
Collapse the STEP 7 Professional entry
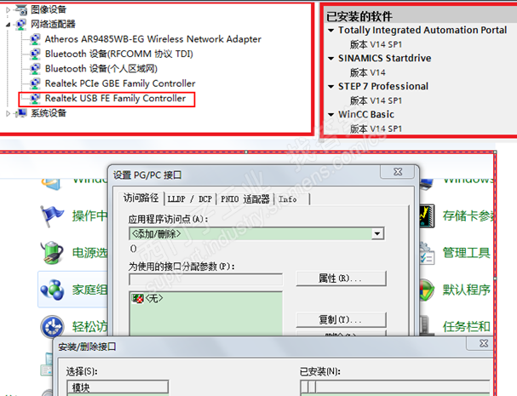pos(331,87)
